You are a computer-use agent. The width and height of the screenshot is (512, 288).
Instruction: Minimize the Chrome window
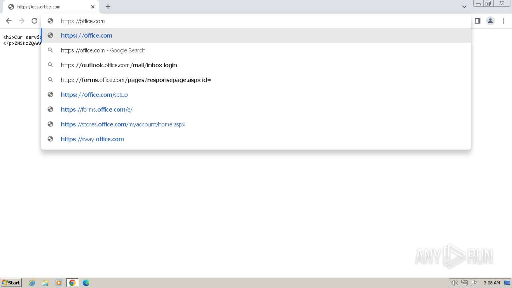pos(478,4)
